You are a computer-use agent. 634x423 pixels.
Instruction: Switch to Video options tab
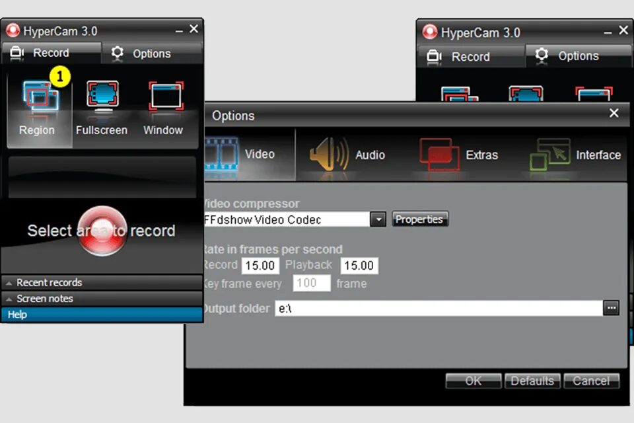250,154
